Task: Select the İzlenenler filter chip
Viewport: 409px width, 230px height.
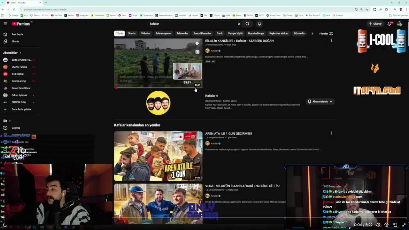Action: [x=182, y=33]
